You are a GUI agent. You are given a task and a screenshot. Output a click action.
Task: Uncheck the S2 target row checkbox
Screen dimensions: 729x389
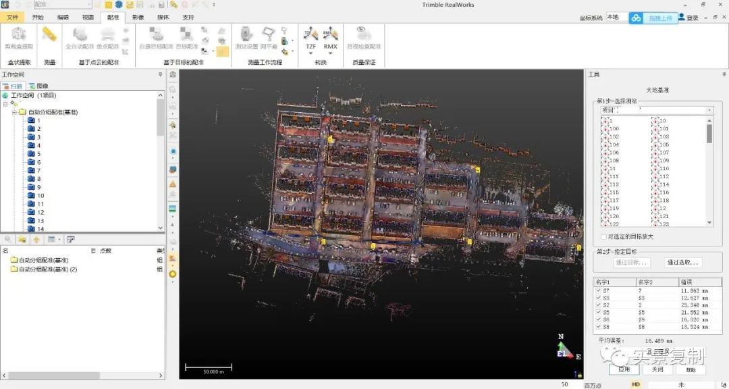[598, 305]
